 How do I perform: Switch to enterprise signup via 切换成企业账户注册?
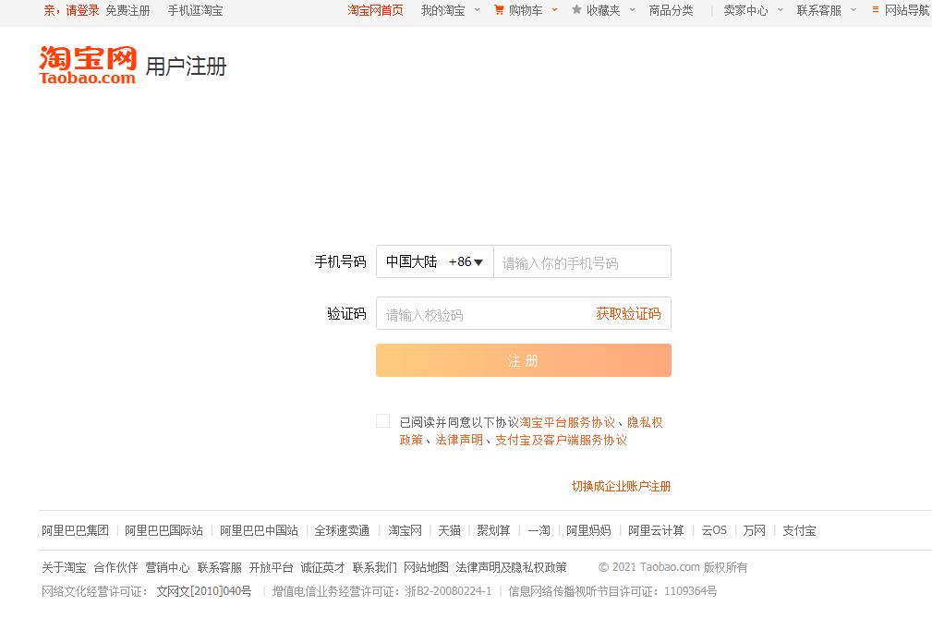click(x=622, y=486)
